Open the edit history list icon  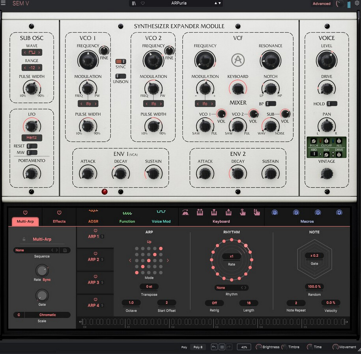click(x=222, y=347)
